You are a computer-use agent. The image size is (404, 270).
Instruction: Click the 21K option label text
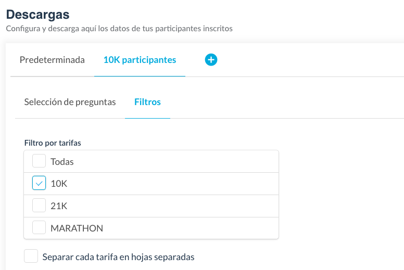(59, 206)
